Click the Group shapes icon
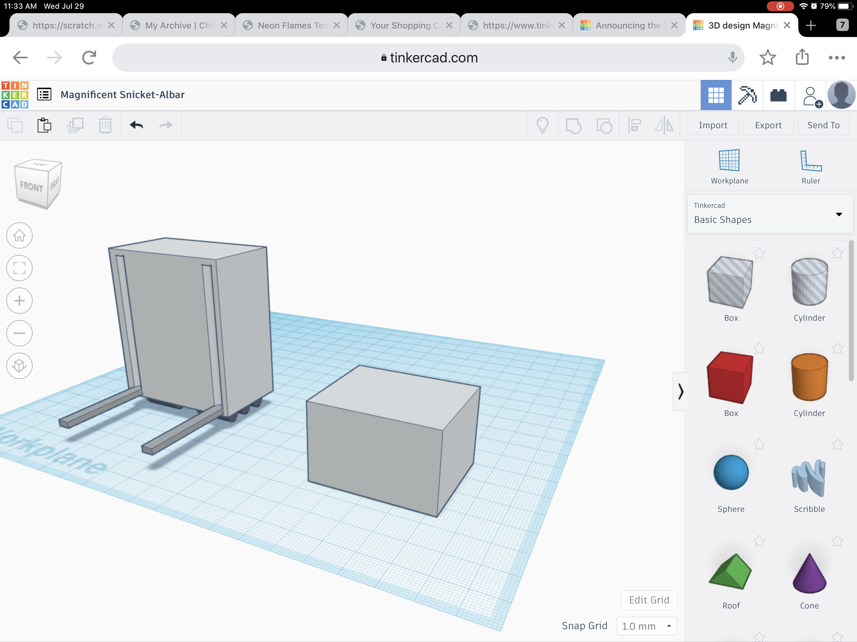Viewport: 857px width, 642px height. (573, 125)
